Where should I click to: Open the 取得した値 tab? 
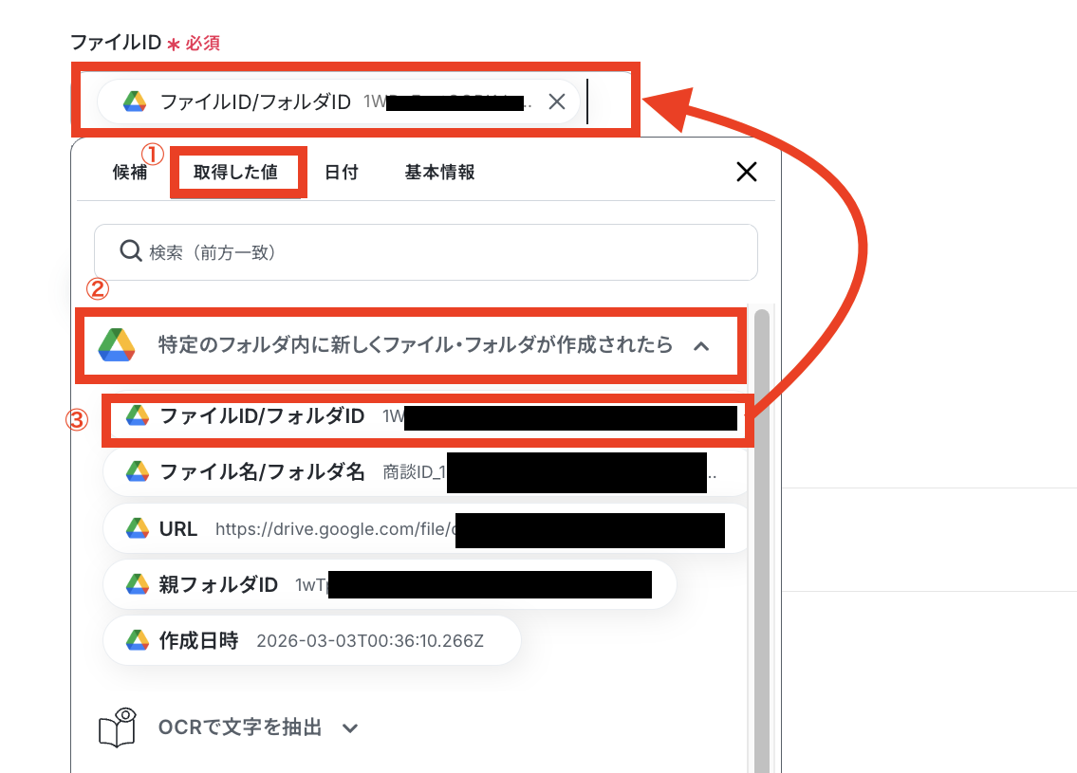(235, 173)
